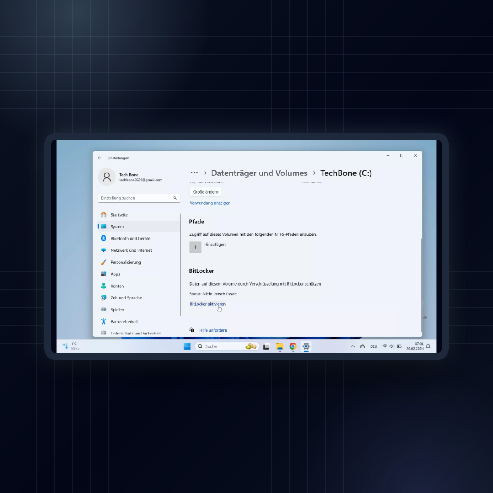Click the search magnifier in Einstellung suchen
Image resolution: width=493 pixels, height=493 pixels.
[x=175, y=198]
